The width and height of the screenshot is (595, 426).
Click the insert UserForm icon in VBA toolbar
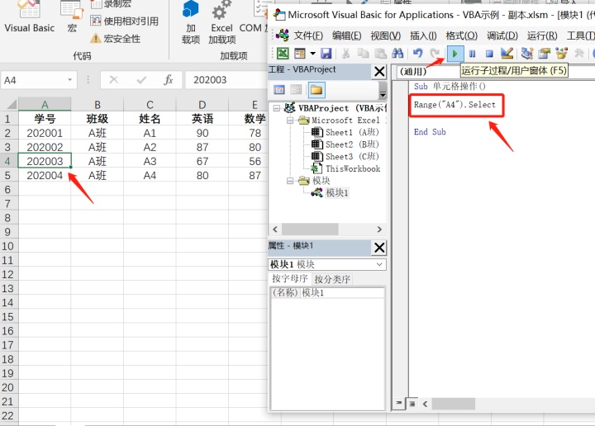[300, 54]
